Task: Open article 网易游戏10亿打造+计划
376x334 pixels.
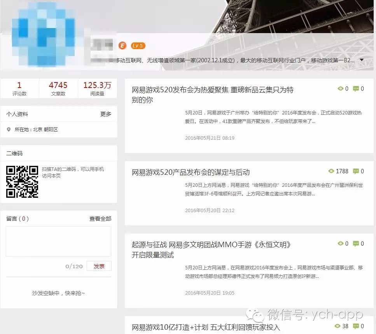Action: pyautogui.click(x=206, y=327)
